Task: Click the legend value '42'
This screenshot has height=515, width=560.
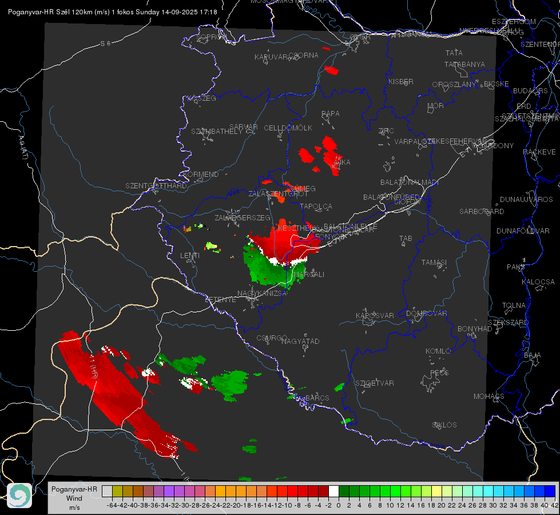Action: [x=554, y=505]
